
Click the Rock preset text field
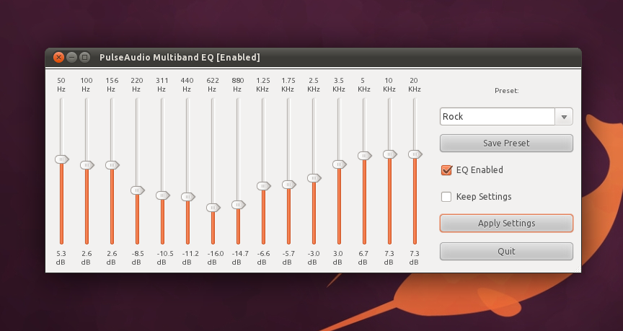497,116
